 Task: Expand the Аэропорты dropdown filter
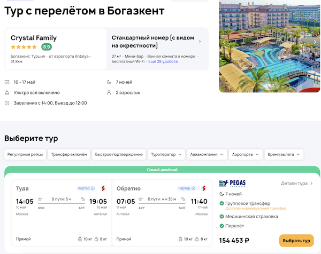(x=246, y=154)
